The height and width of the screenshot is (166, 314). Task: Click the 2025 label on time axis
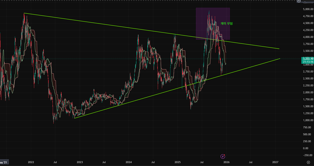pos(177,162)
